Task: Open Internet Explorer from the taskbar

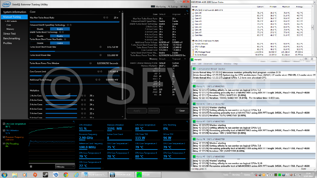Action: point(76,175)
